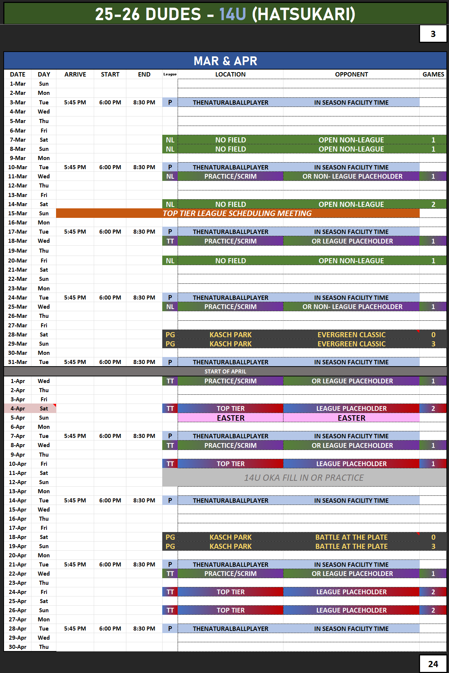Select the ARRIVE time for 3-Mar

75,103
